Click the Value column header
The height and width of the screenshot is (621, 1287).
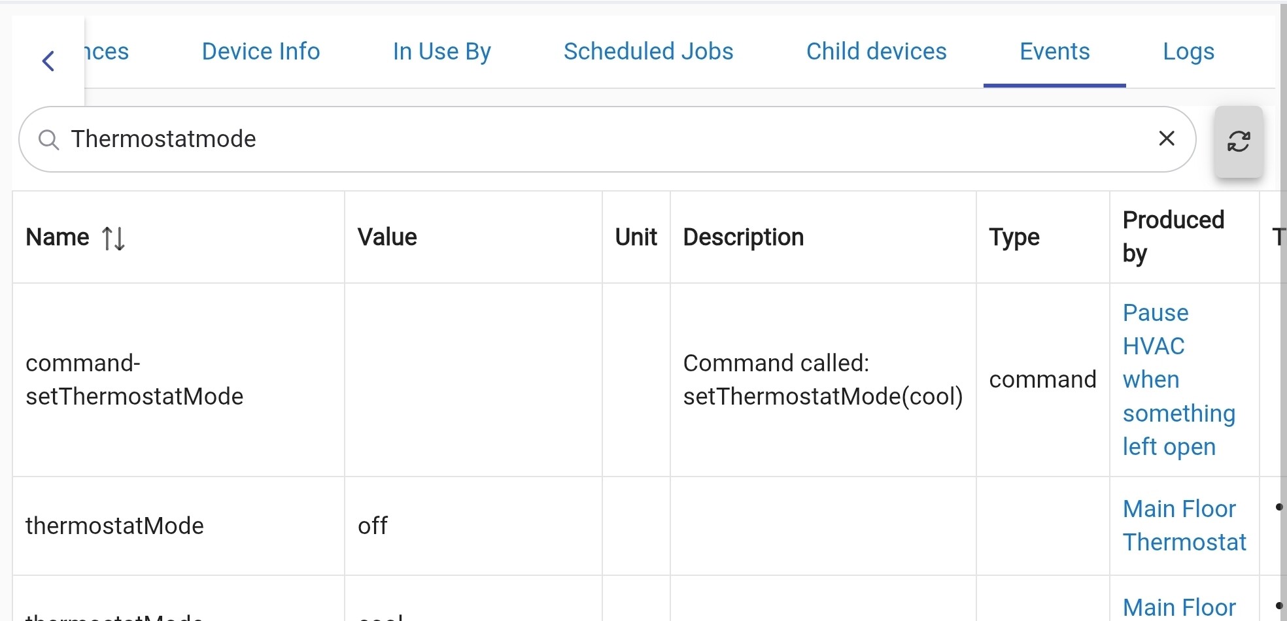[387, 237]
